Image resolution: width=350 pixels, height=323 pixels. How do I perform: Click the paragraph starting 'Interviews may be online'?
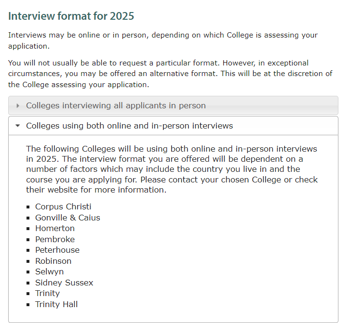pos(163,41)
